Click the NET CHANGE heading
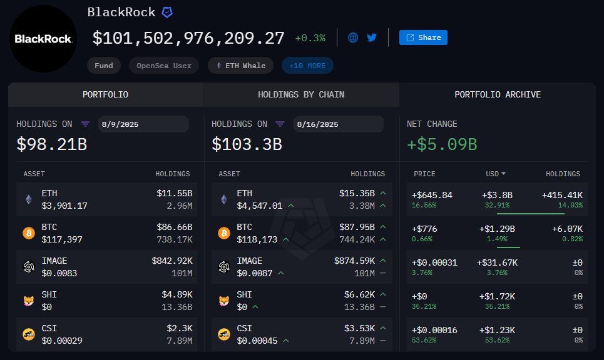 (x=432, y=124)
